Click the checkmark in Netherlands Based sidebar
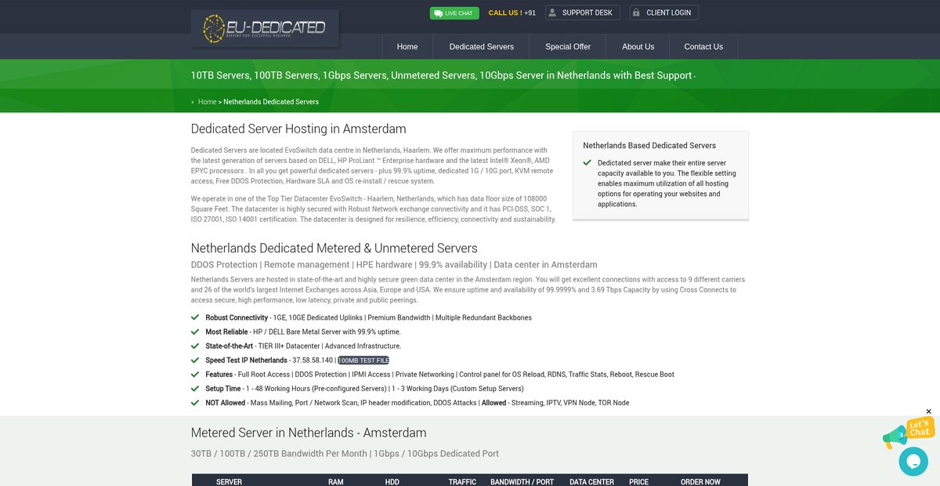The width and height of the screenshot is (940, 486). [x=587, y=163]
